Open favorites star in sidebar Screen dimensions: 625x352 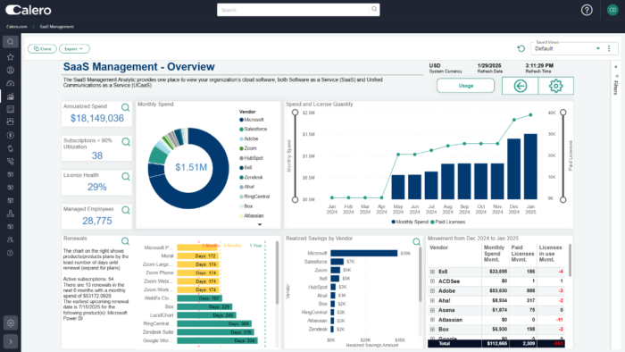tap(11, 57)
